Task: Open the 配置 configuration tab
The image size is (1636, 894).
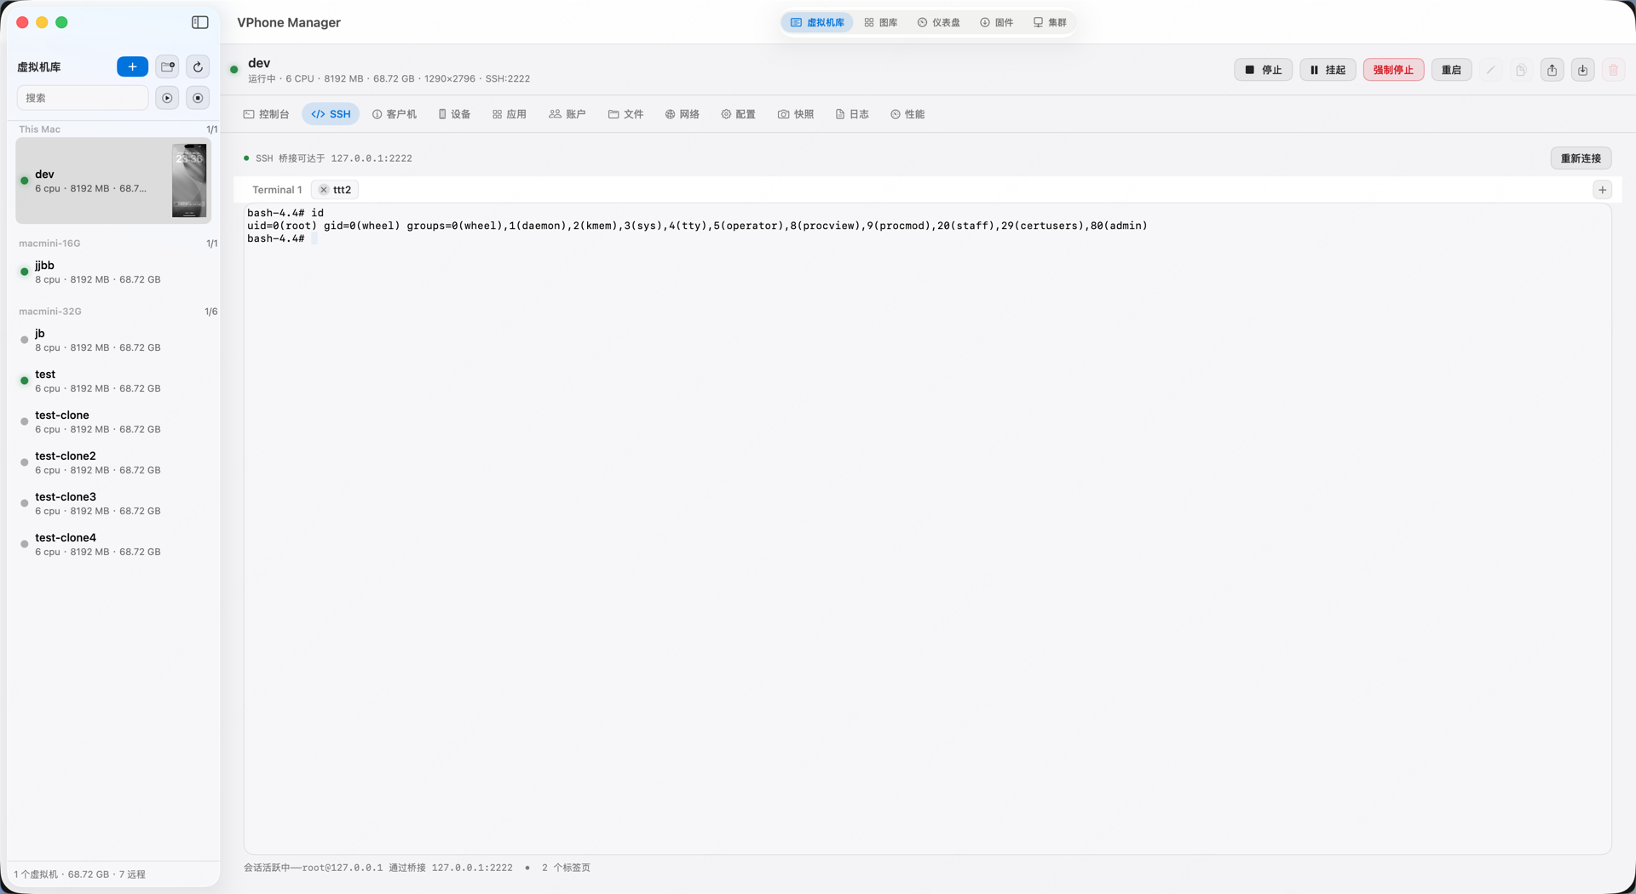Action: (x=739, y=114)
